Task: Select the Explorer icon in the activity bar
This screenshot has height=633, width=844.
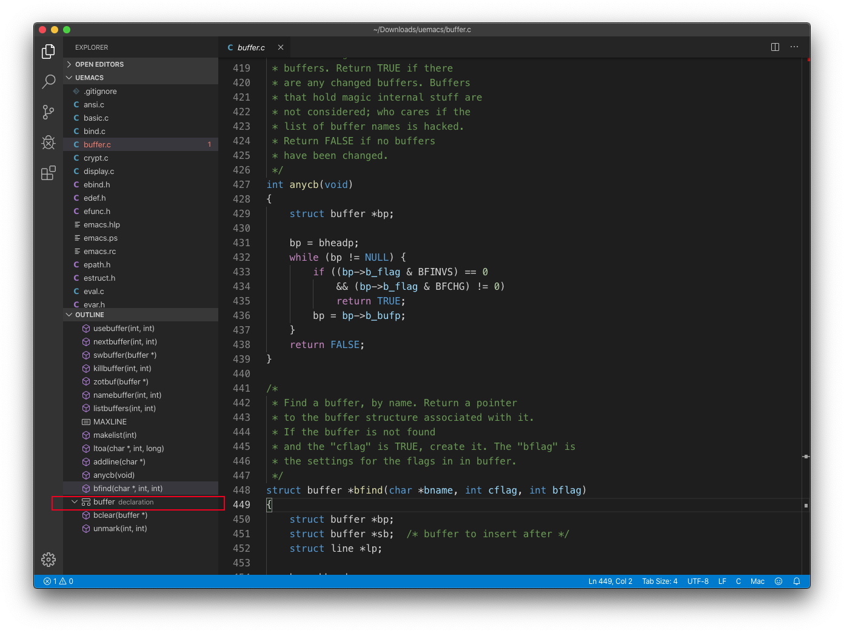Action: coord(49,52)
